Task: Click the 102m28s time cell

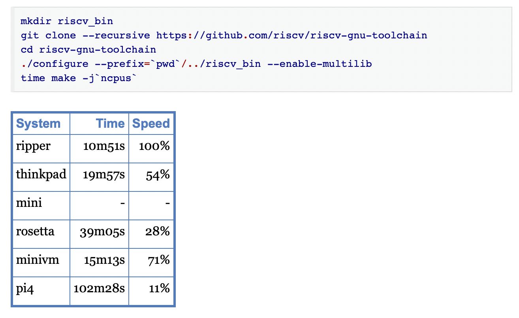Action: pos(99,289)
